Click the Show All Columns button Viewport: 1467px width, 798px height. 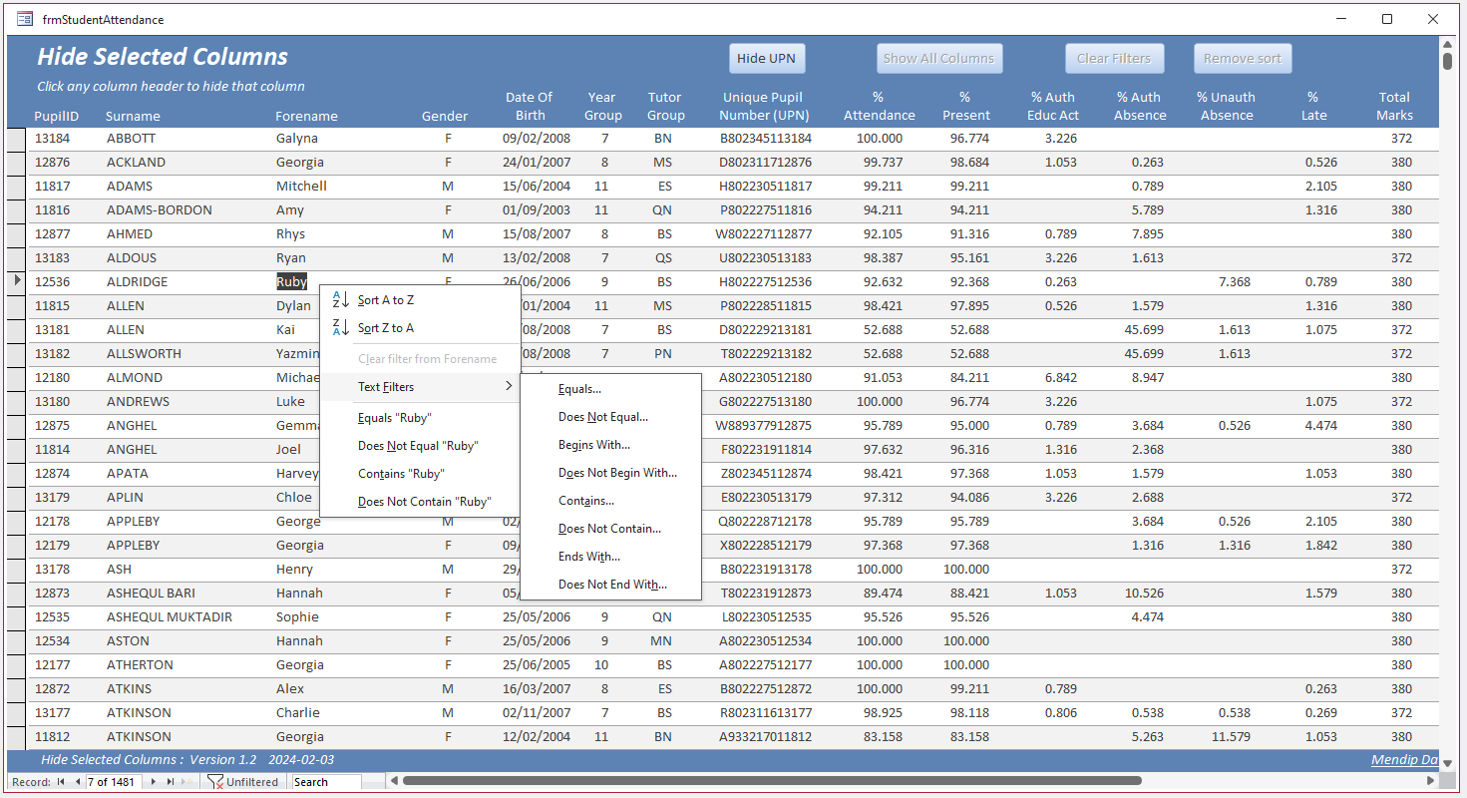tap(938, 58)
